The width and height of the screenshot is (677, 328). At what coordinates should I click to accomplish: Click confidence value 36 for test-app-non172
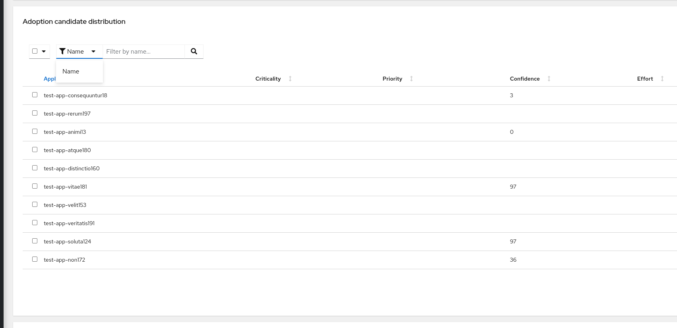tap(513, 260)
